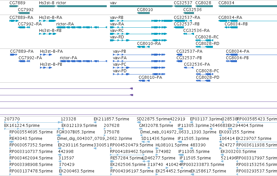Image resolution: width=277 pixels, height=176 pixels.
Task: Select feature SD11436.5prime
Action: tap(158, 138)
